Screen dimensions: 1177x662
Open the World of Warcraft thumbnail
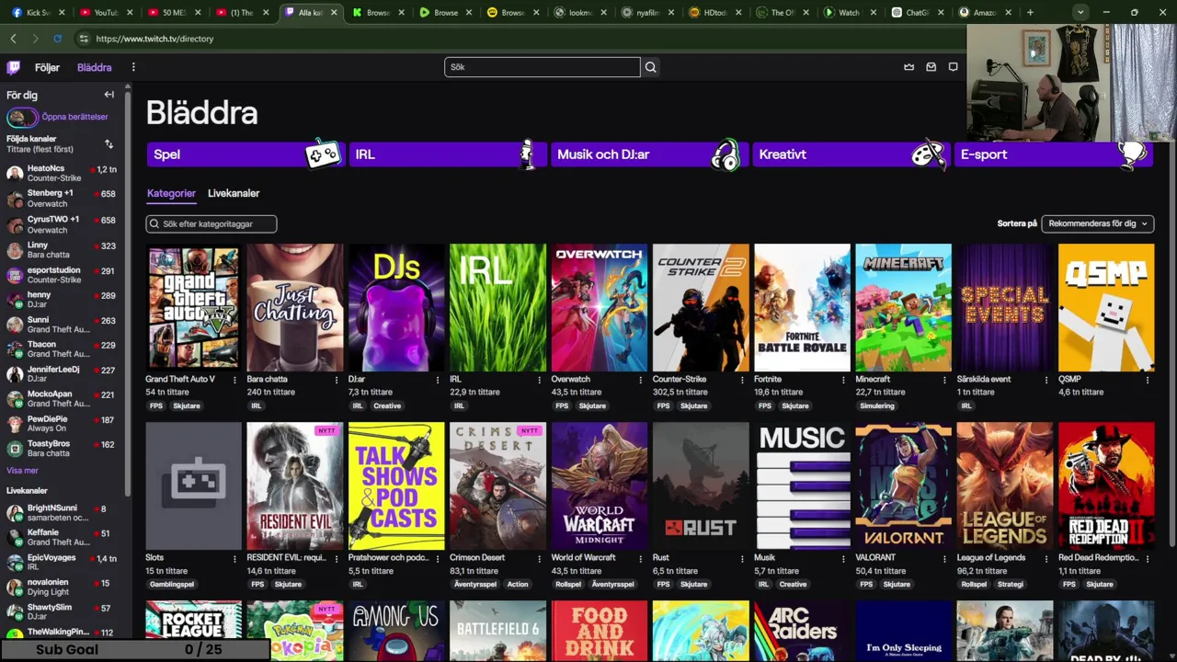[x=599, y=486]
